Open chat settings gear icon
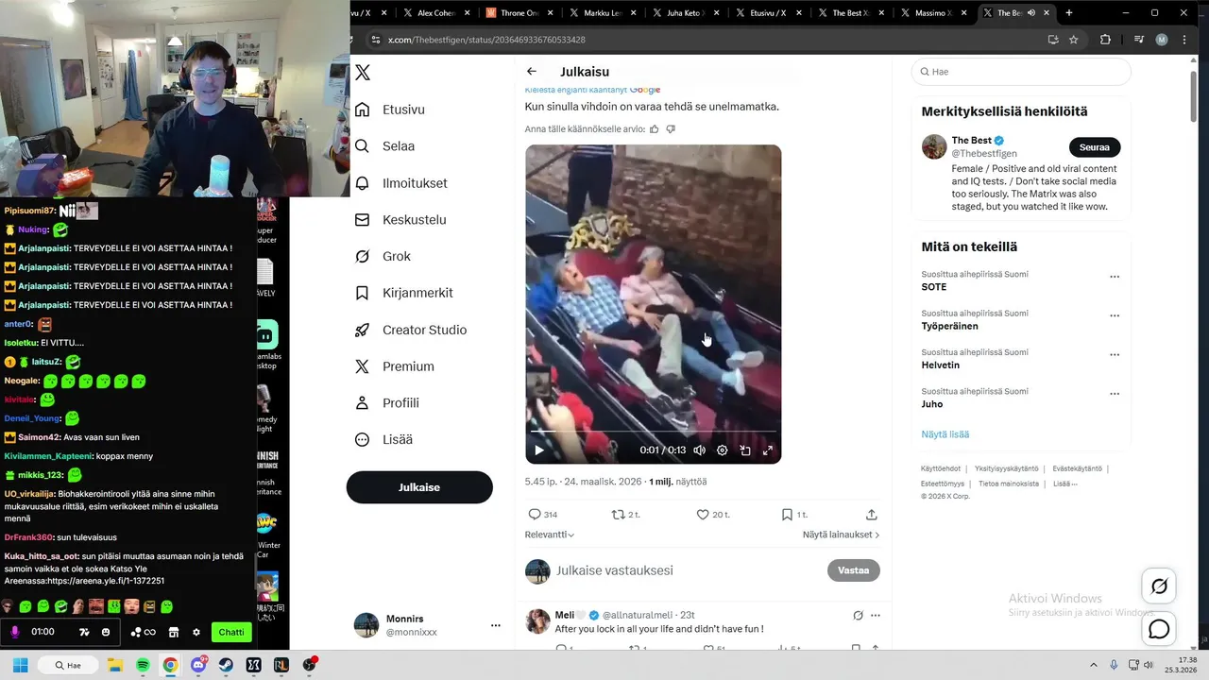The height and width of the screenshot is (680, 1209). pyautogui.click(x=196, y=632)
